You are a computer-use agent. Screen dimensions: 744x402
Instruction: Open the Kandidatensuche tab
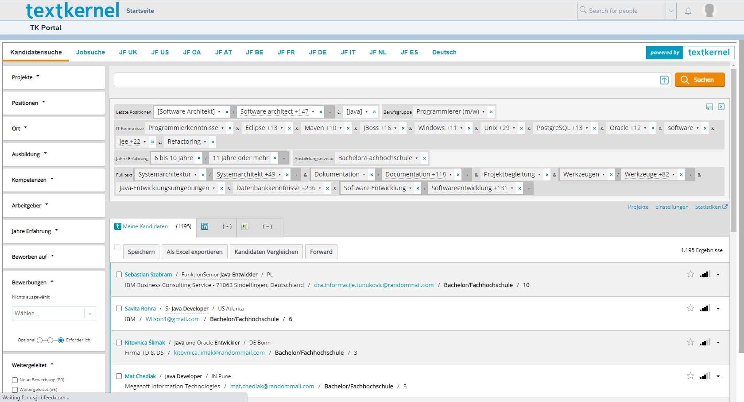36,52
